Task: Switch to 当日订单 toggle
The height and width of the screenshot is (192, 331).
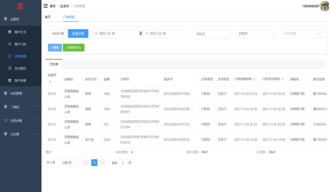Action: pos(58,34)
